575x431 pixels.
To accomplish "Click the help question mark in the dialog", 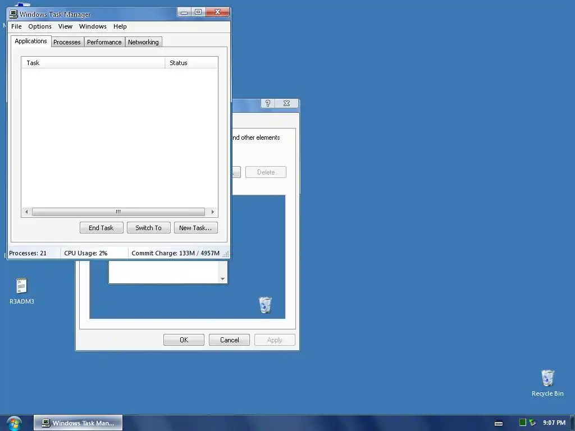I will point(268,103).
